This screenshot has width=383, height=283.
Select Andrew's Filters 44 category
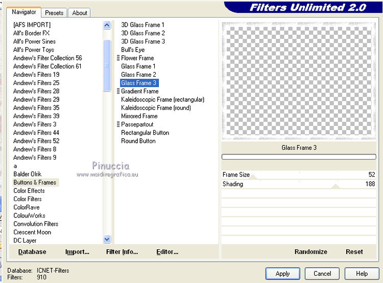(36, 133)
